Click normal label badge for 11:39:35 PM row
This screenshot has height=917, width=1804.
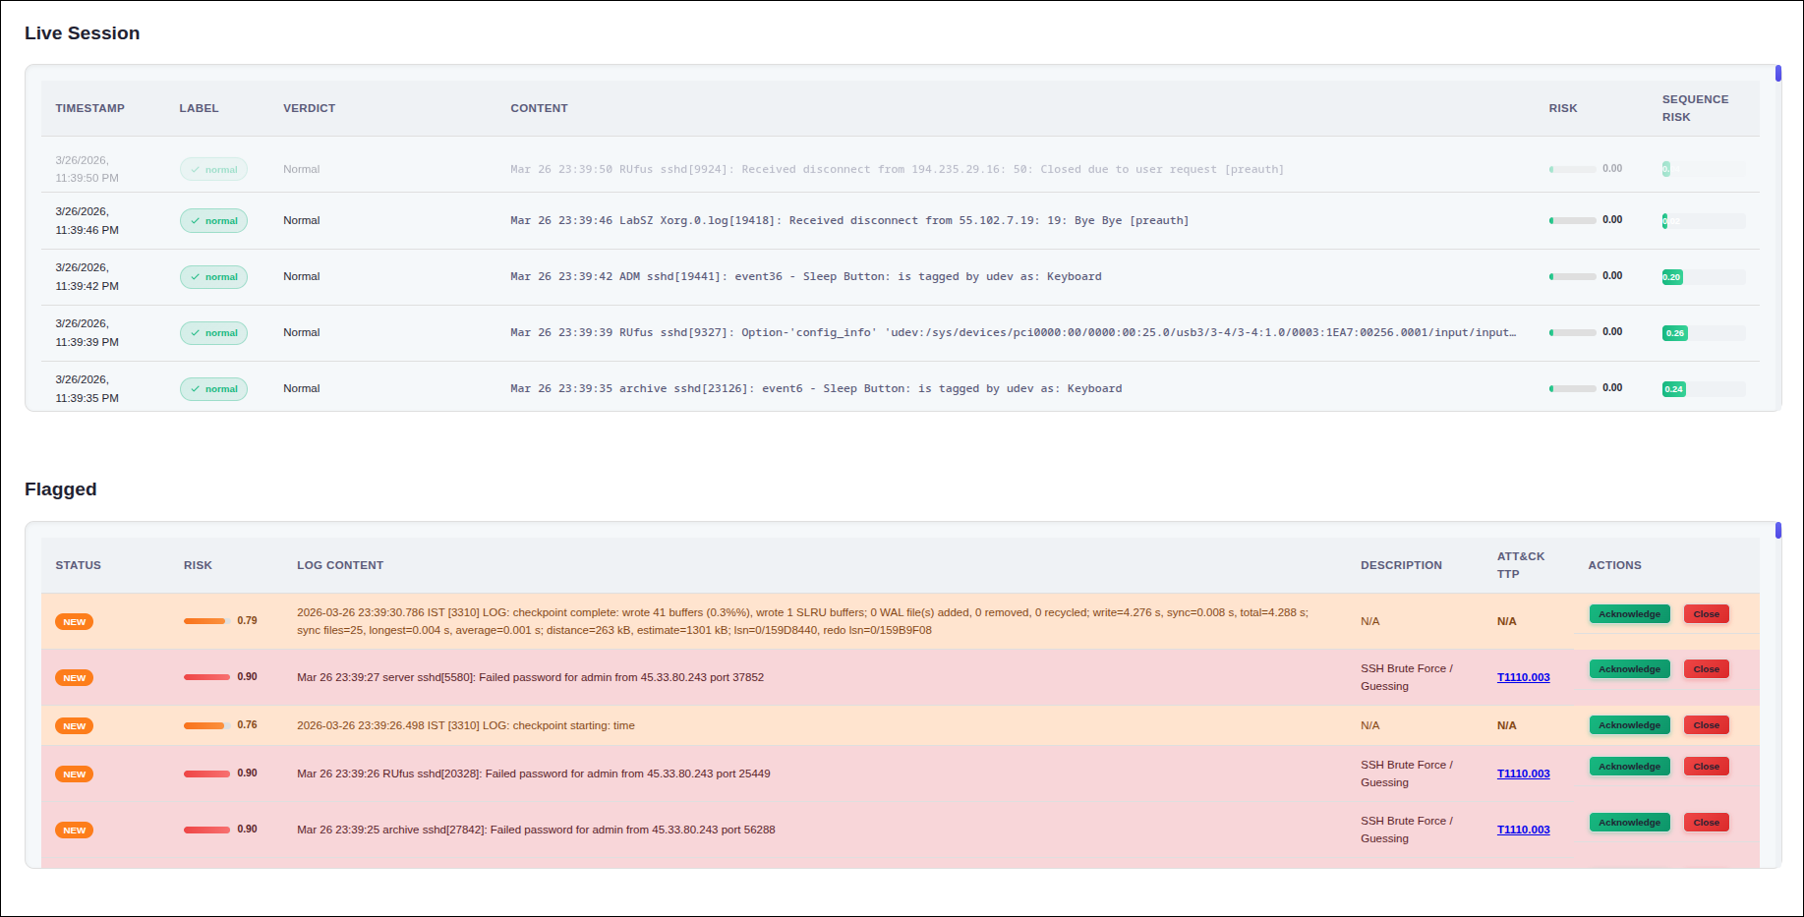click(213, 389)
